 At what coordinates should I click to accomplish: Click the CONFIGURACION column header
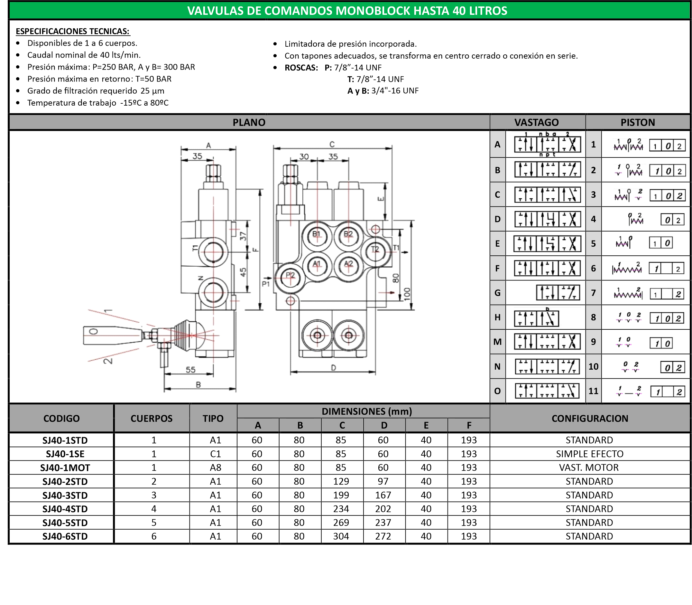click(x=589, y=418)
